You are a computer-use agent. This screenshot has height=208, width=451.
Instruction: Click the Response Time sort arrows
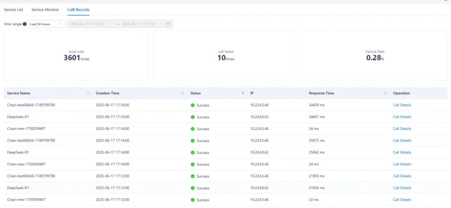coord(385,93)
